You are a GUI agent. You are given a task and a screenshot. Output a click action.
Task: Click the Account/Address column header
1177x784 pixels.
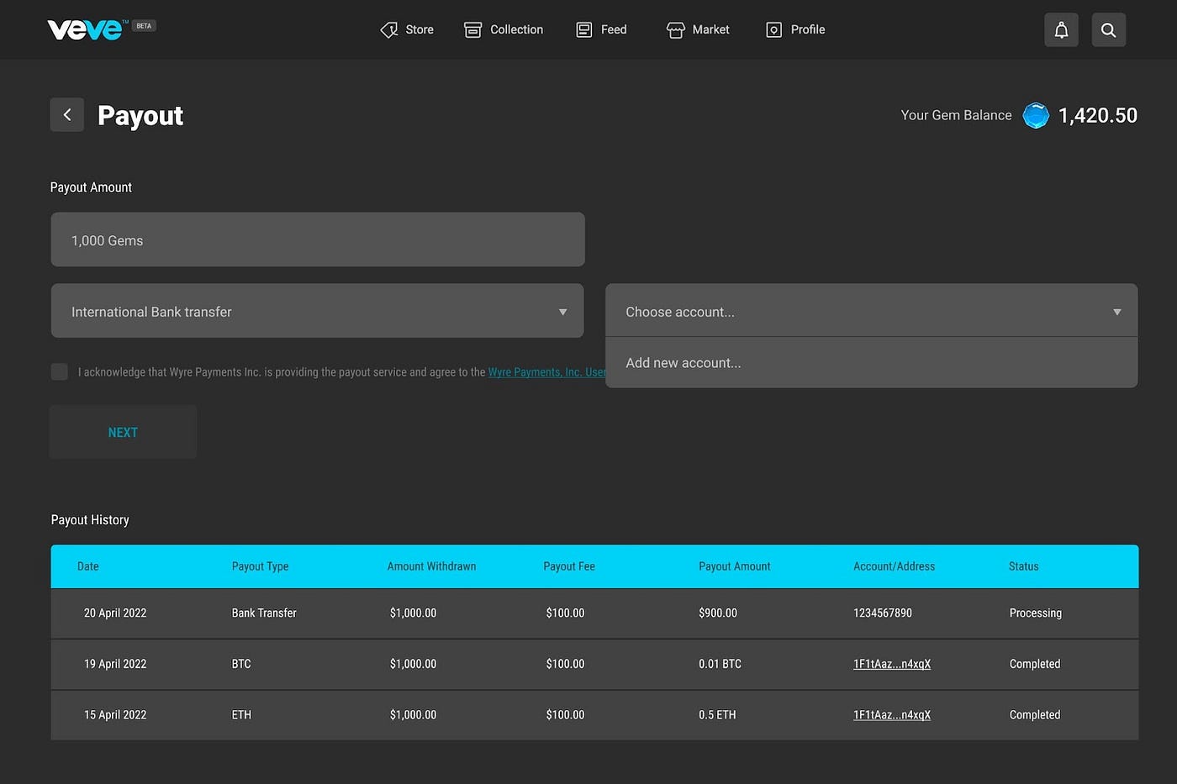tap(894, 566)
